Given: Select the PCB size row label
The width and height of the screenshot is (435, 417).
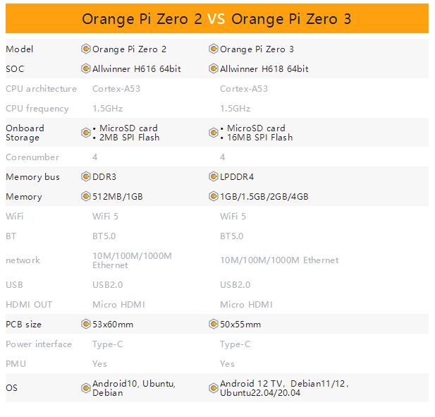Looking at the screenshot, I should pyautogui.click(x=23, y=325).
